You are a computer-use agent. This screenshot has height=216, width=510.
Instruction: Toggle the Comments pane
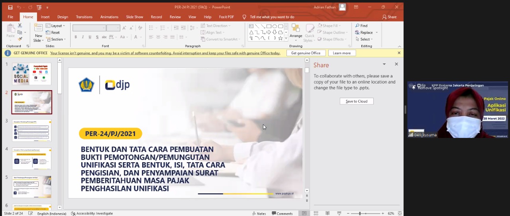[282, 214]
